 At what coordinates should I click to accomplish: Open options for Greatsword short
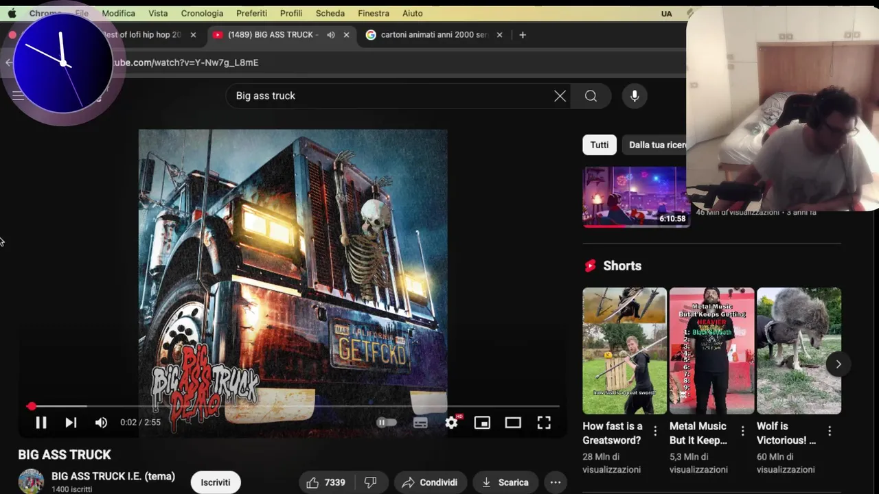[x=655, y=431]
